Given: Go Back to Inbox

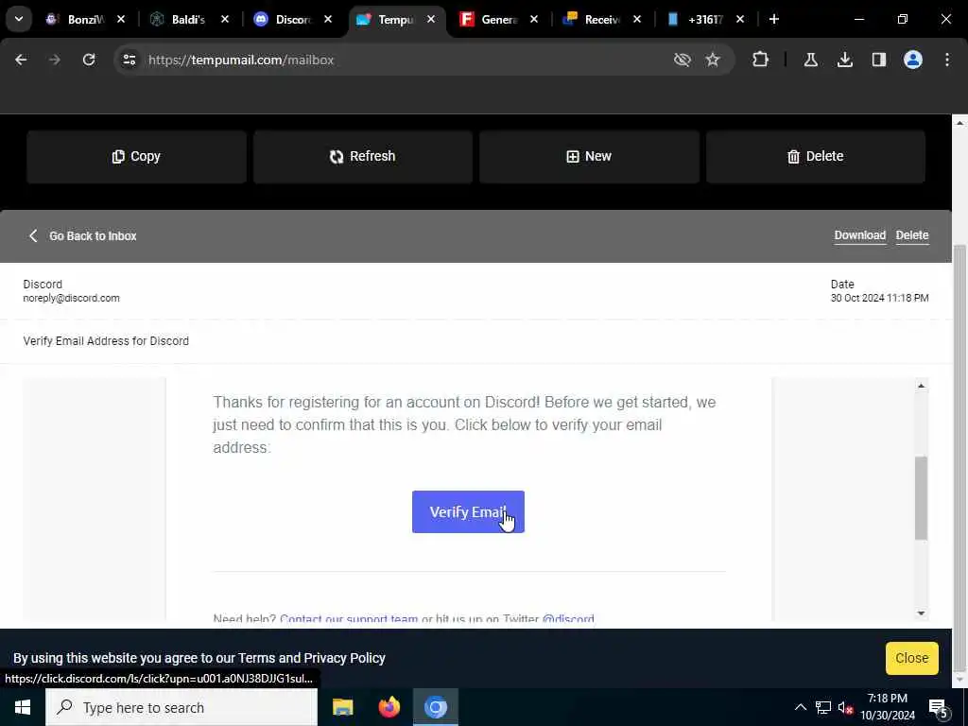Looking at the screenshot, I should pos(83,235).
